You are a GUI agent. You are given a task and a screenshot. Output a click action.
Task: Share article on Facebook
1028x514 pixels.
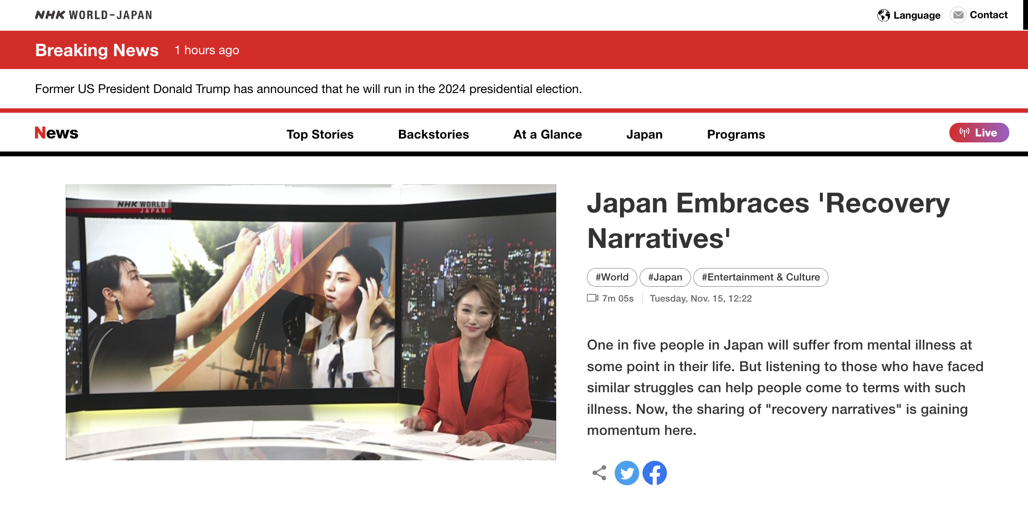654,473
